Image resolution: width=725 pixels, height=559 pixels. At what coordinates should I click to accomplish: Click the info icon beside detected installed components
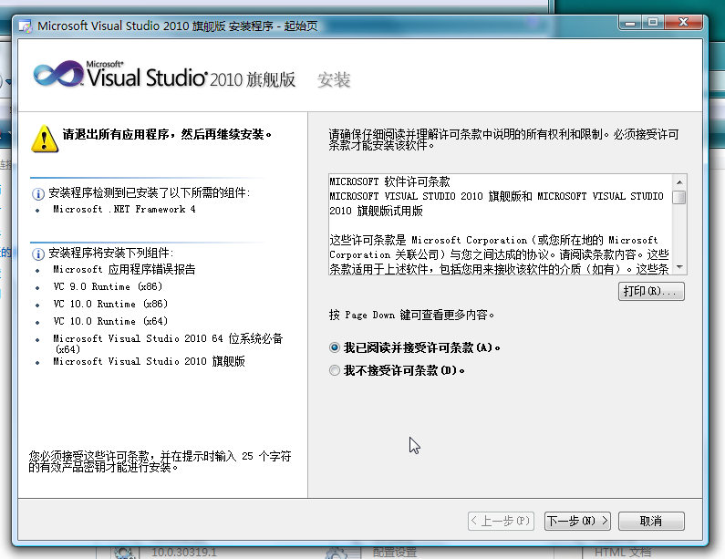coord(38,193)
